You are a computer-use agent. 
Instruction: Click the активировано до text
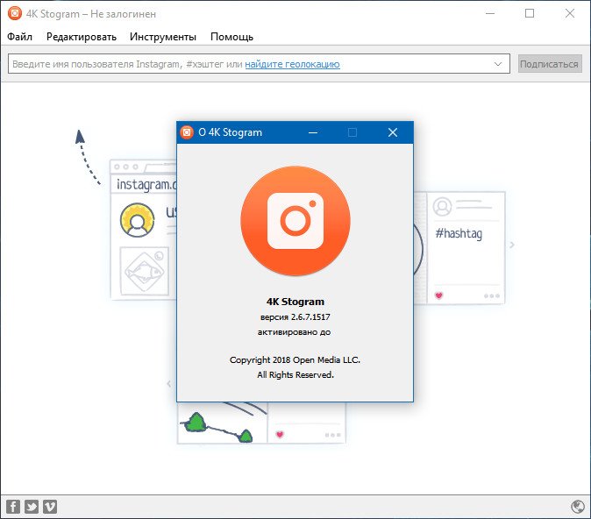click(295, 332)
